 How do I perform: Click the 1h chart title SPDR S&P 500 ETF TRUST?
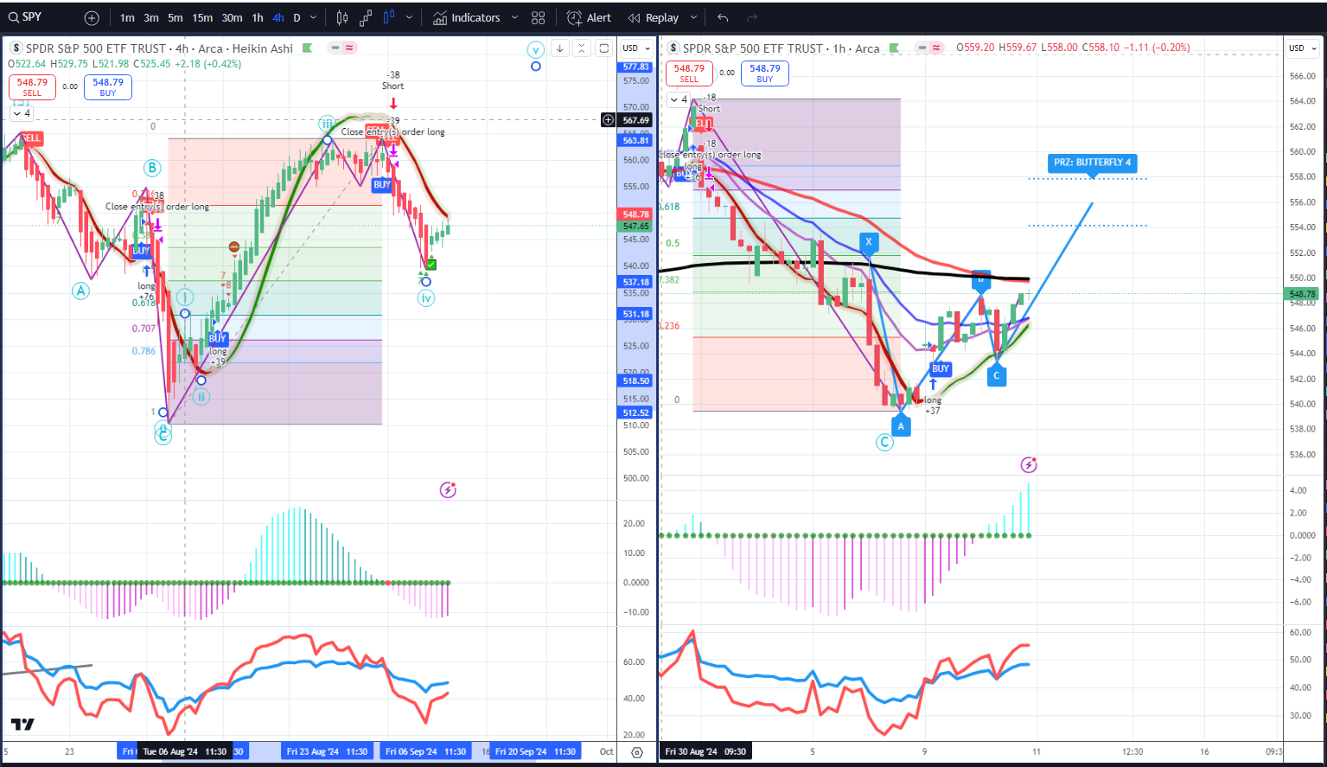tap(753, 48)
